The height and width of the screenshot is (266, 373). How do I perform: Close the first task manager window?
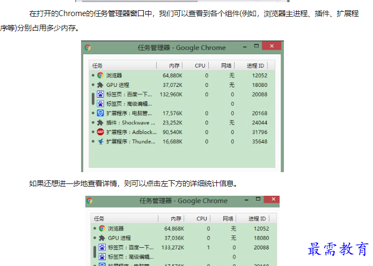(272, 46)
